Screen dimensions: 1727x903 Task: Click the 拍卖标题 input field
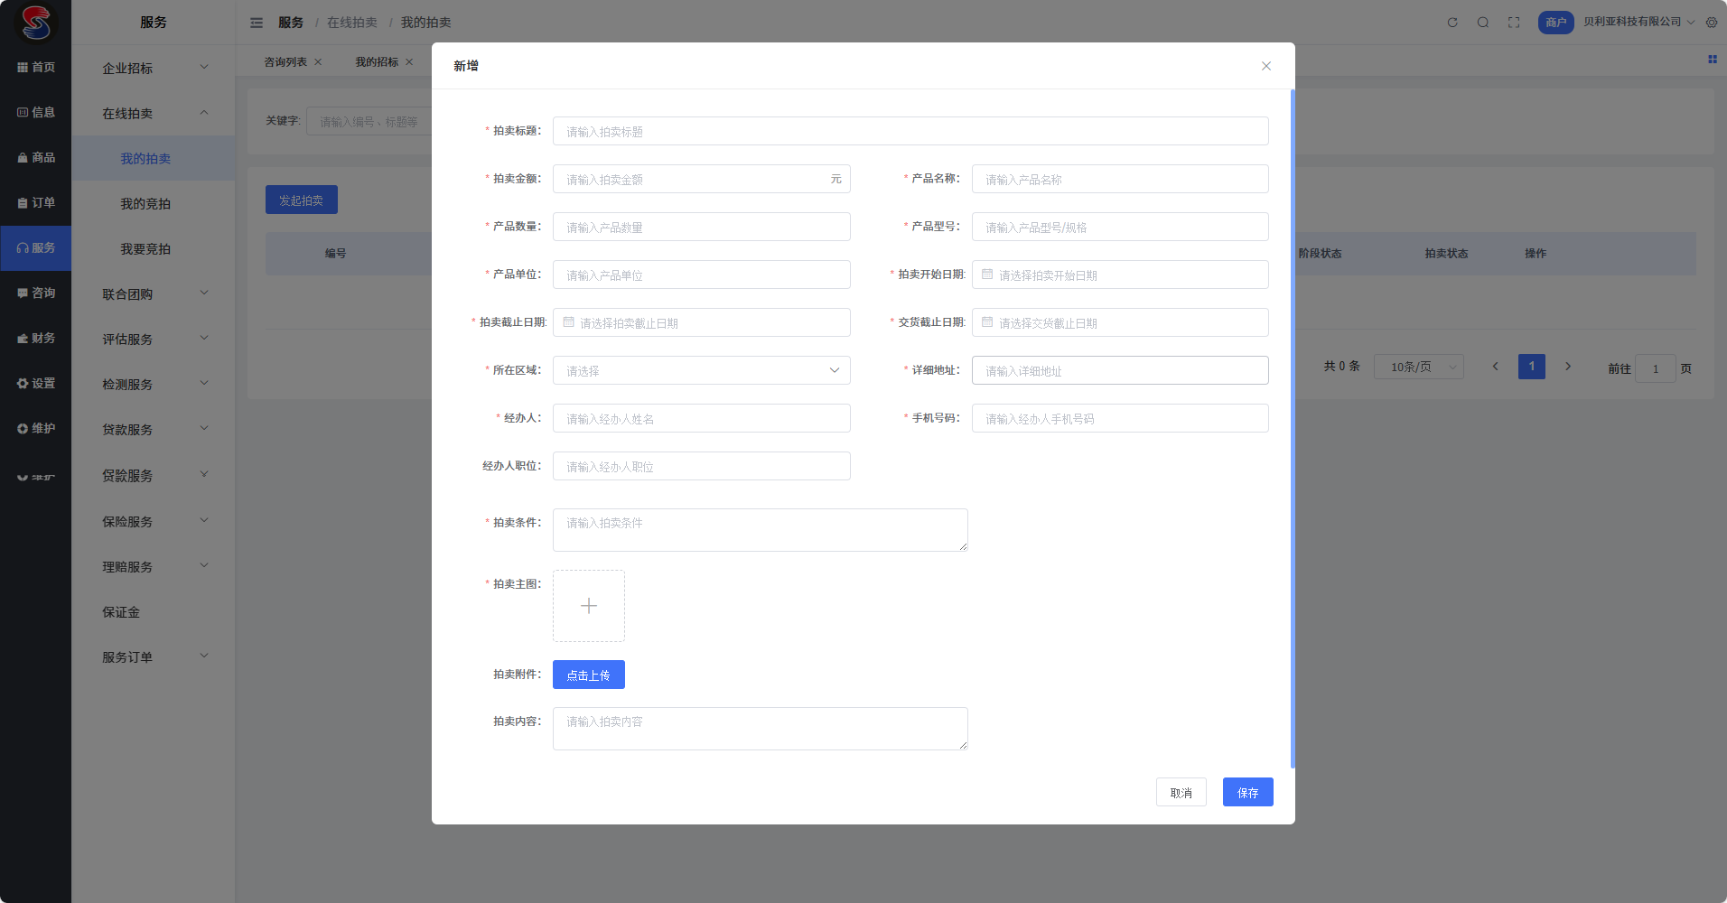coord(910,131)
